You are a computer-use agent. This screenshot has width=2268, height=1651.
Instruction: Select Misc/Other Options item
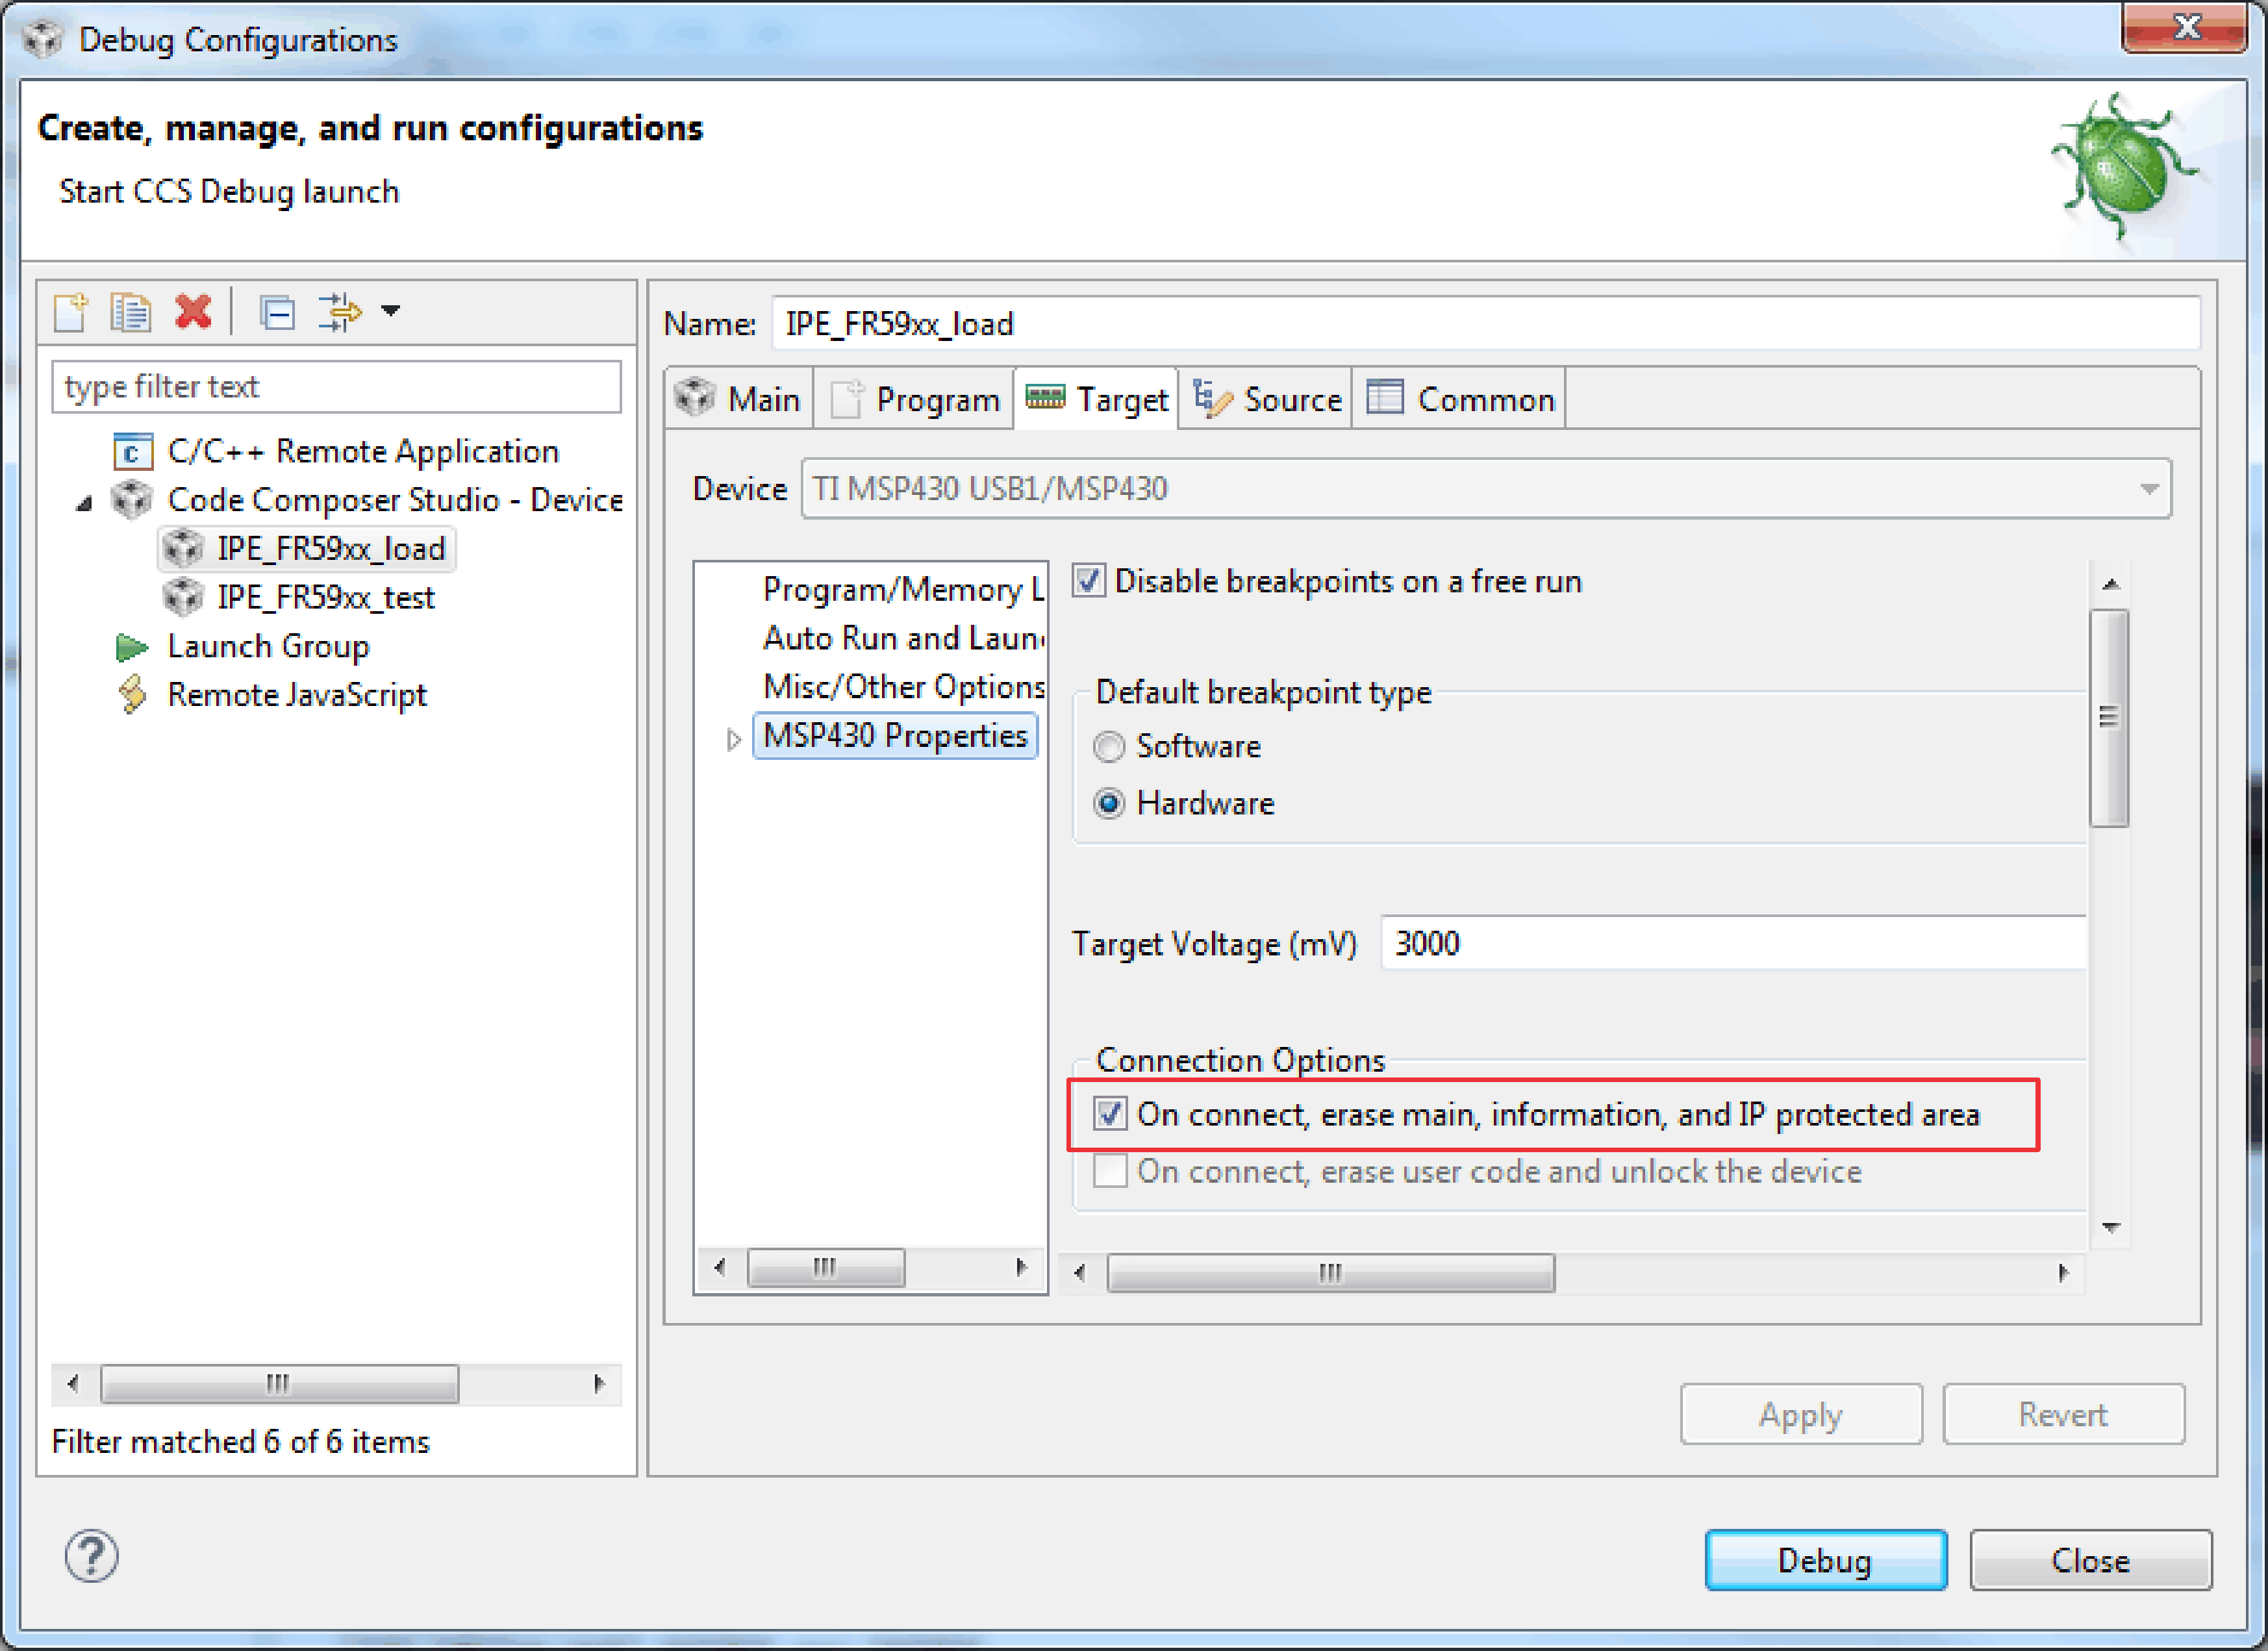point(903,687)
